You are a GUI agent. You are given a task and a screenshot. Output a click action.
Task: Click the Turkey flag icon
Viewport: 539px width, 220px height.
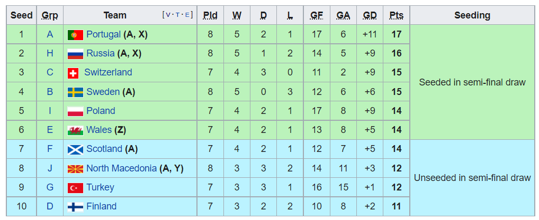[75, 188]
